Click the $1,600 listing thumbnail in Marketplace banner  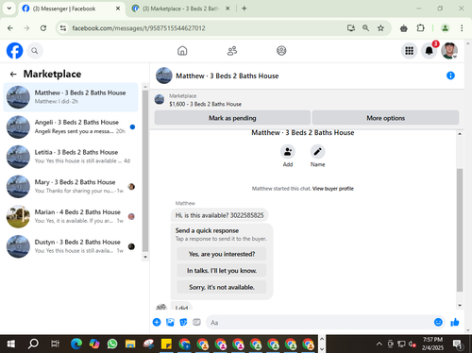(x=160, y=100)
